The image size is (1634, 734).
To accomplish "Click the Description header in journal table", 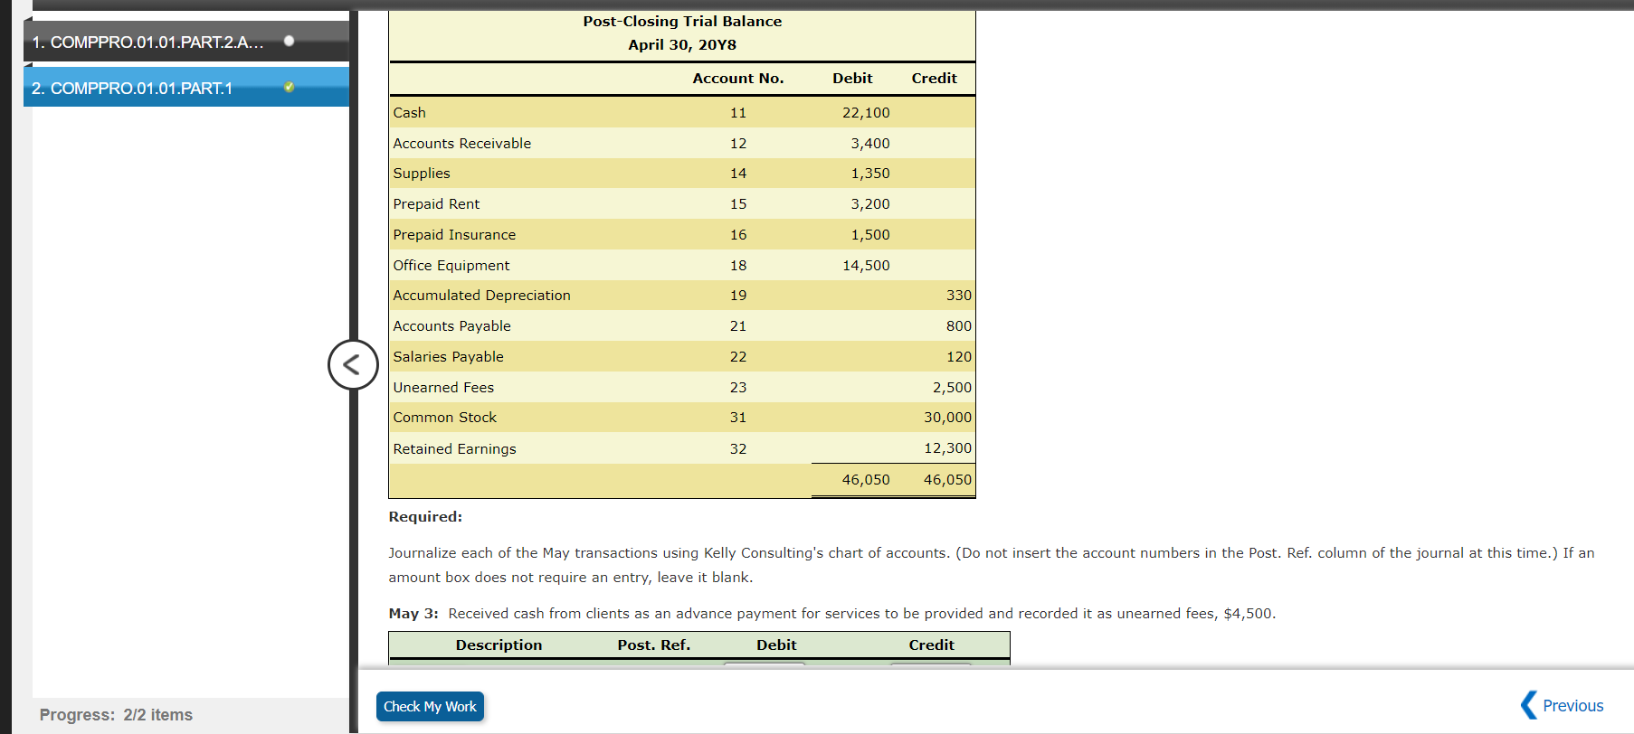I will pyautogui.click(x=499, y=645).
